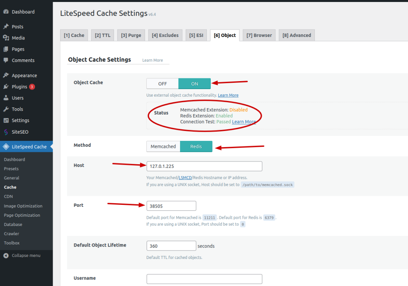
Task: Click the Settings sliders icon
Action: click(6, 120)
